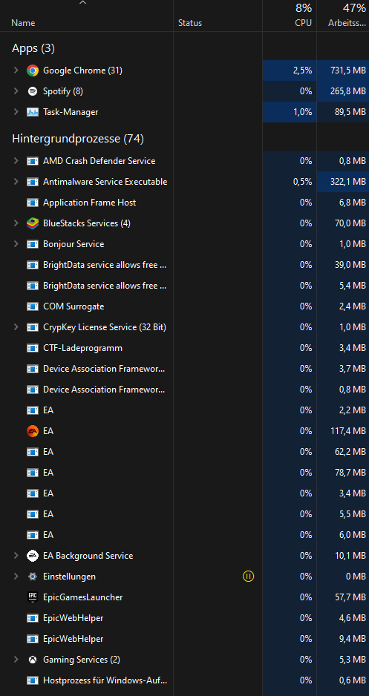Select the Spotify (8) row

(184, 91)
